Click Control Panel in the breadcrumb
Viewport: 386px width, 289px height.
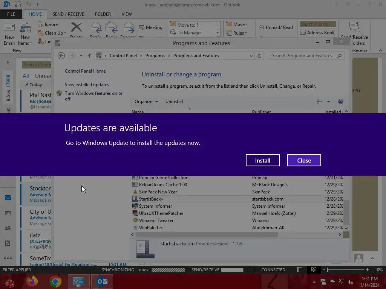[x=123, y=56]
